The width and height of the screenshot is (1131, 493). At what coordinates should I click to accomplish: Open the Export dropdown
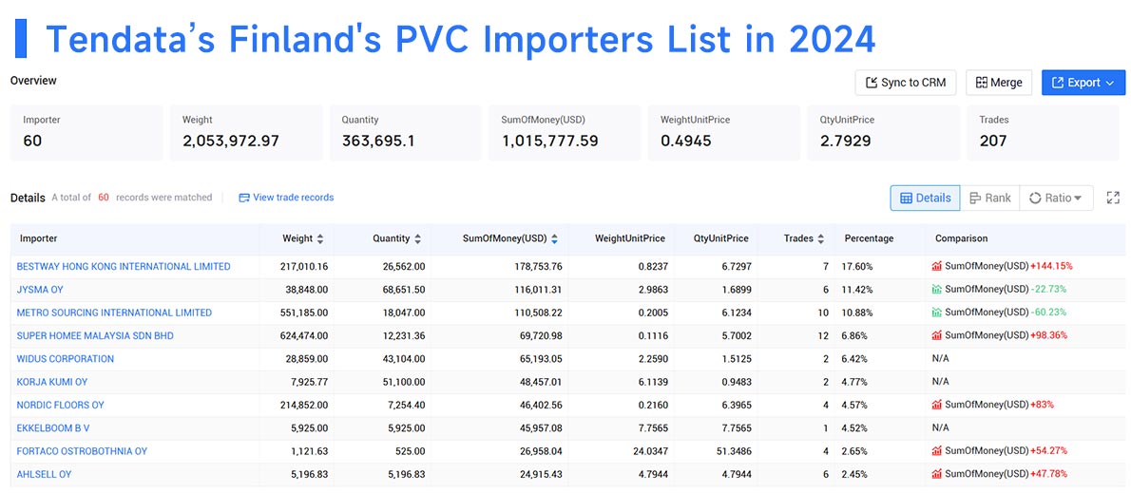(1083, 82)
